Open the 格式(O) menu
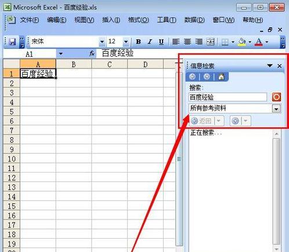The image size is (289, 252). pyautogui.click(x=138, y=20)
